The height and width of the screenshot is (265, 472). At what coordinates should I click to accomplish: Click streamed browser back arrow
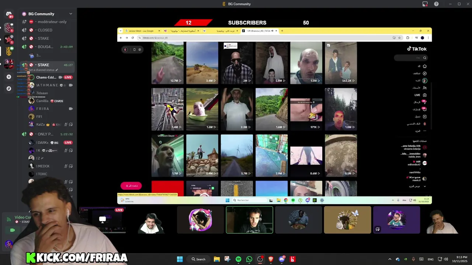coord(121,38)
